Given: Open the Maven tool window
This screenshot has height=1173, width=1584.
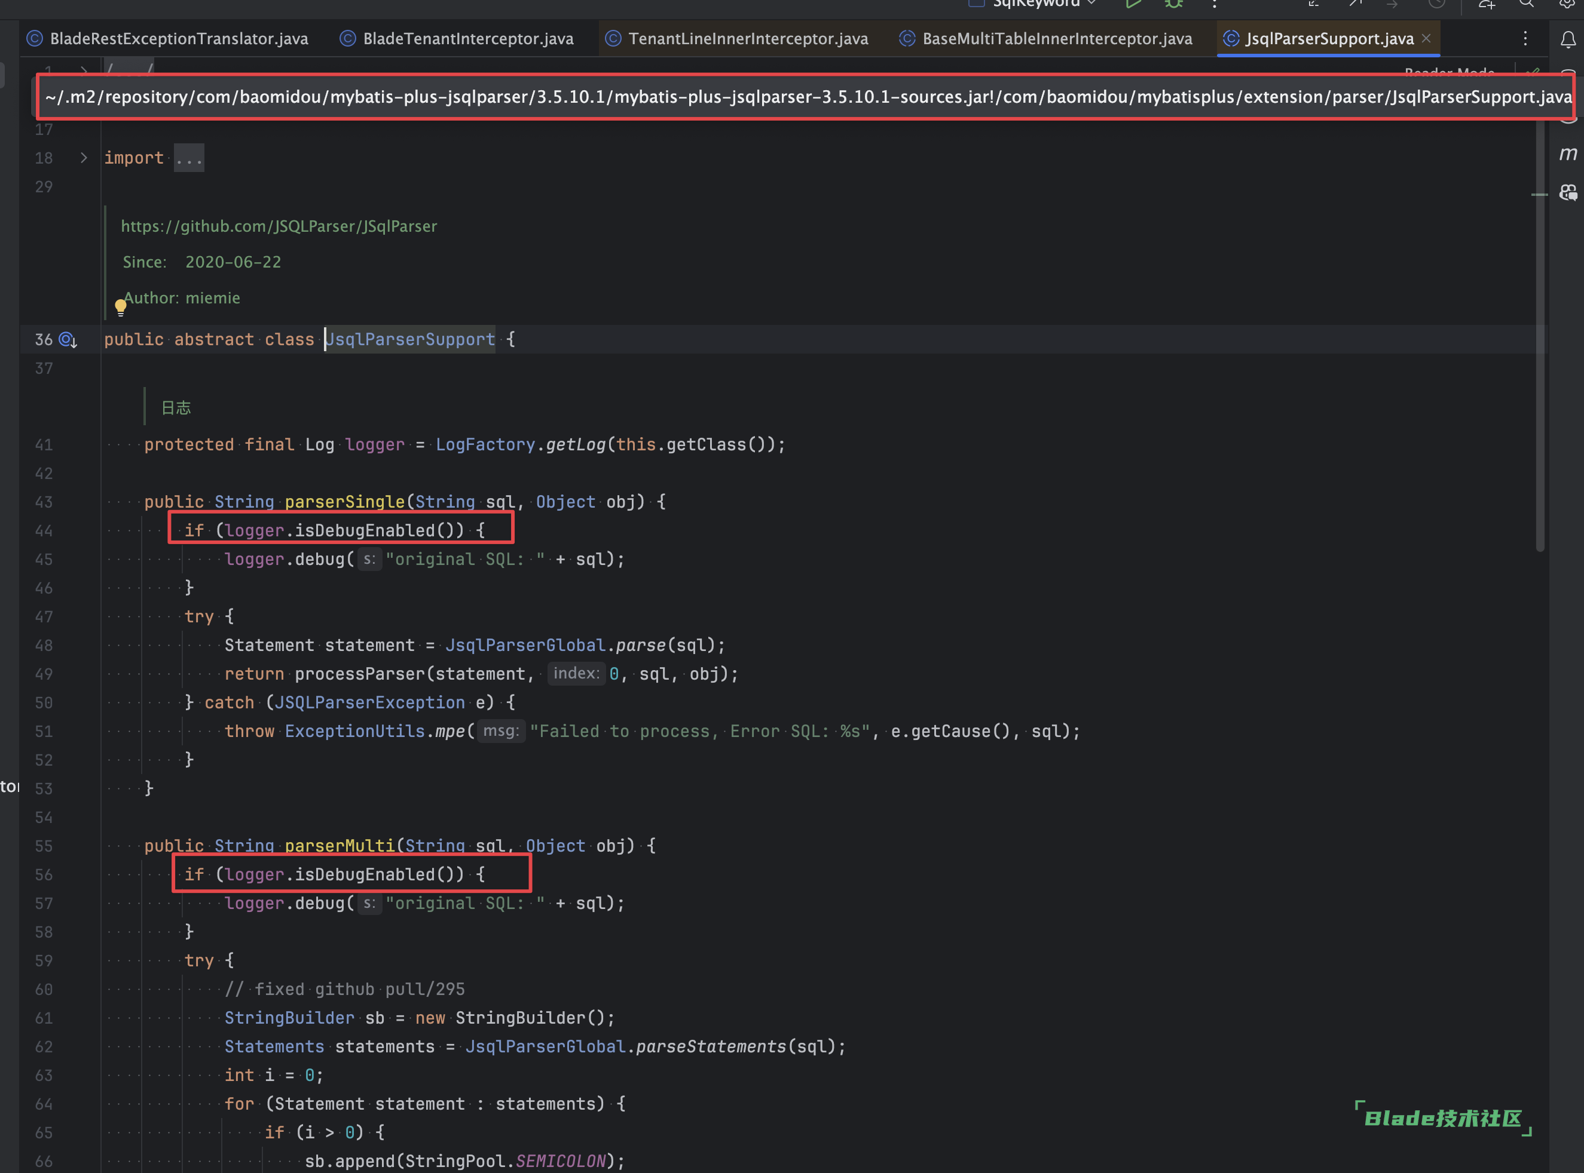Looking at the screenshot, I should (x=1568, y=153).
